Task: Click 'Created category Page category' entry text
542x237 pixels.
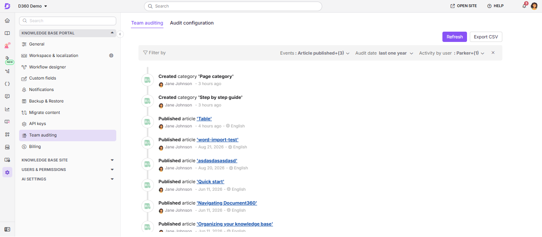Action: tap(196, 76)
